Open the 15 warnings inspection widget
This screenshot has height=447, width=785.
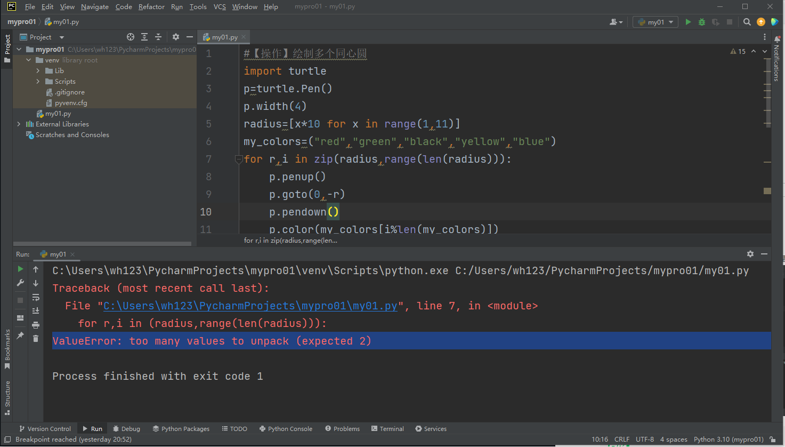tap(738, 51)
